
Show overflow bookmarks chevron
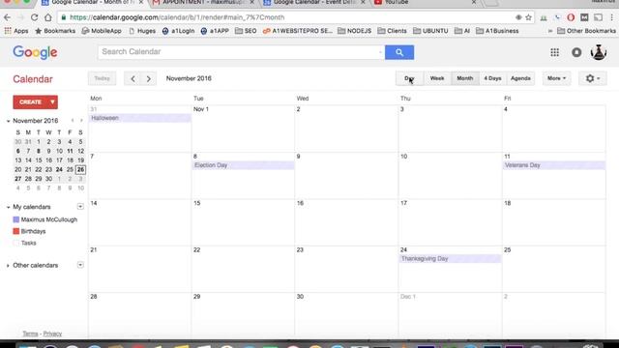click(550, 31)
